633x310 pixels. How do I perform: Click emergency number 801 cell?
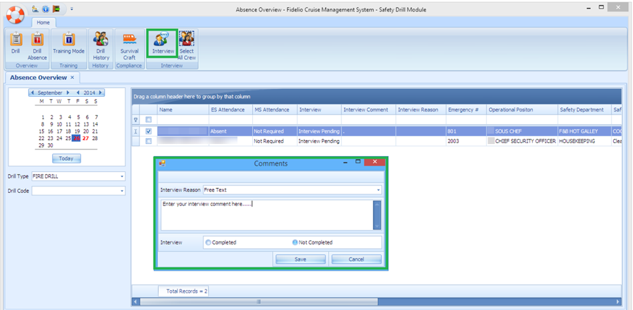(x=466, y=131)
